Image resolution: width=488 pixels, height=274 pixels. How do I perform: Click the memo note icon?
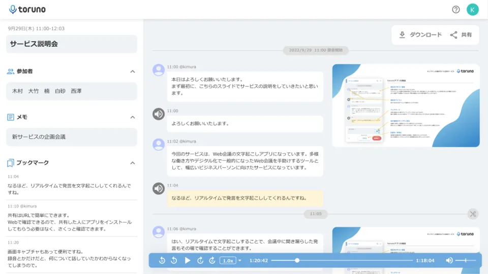[x=10, y=117]
